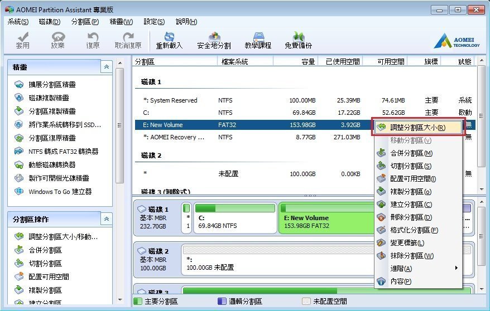Choose 調整分割區大小(R) in the context menu
Viewport: 490px width, 311px height.
pos(418,127)
